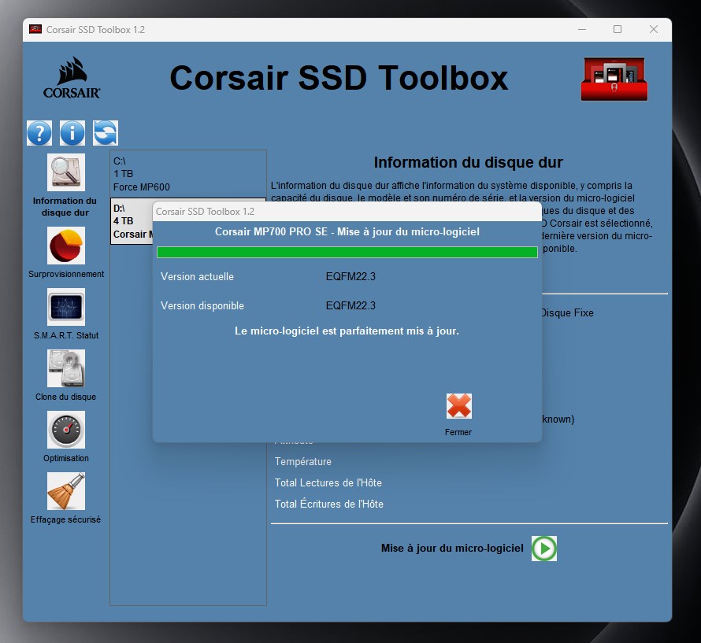Viewport: 701px width, 643px height.
Task: View S.M.A.R.T. Statut monitor icon
Action: click(66, 306)
